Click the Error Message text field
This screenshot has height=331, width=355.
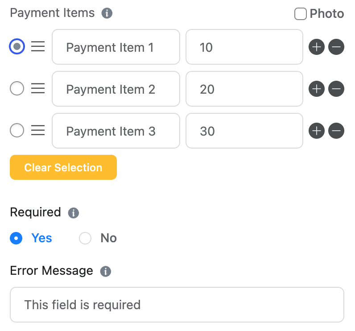[177, 305]
